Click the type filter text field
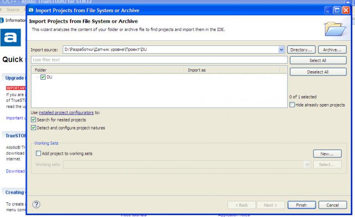Image resolution: width=355 pixels, height=217 pixels. pyautogui.click(x=159, y=60)
